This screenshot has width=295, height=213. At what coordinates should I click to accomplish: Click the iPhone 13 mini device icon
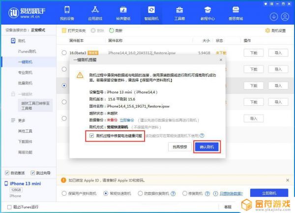click(x=6, y=183)
